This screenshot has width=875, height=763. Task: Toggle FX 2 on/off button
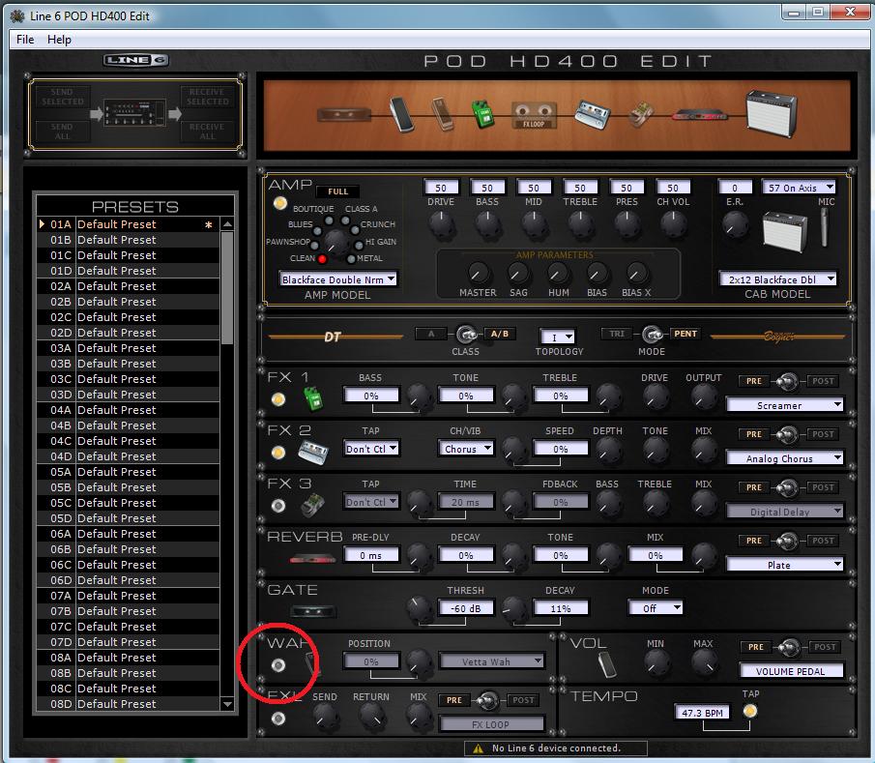pyautogui.click(x=277, y=453)
